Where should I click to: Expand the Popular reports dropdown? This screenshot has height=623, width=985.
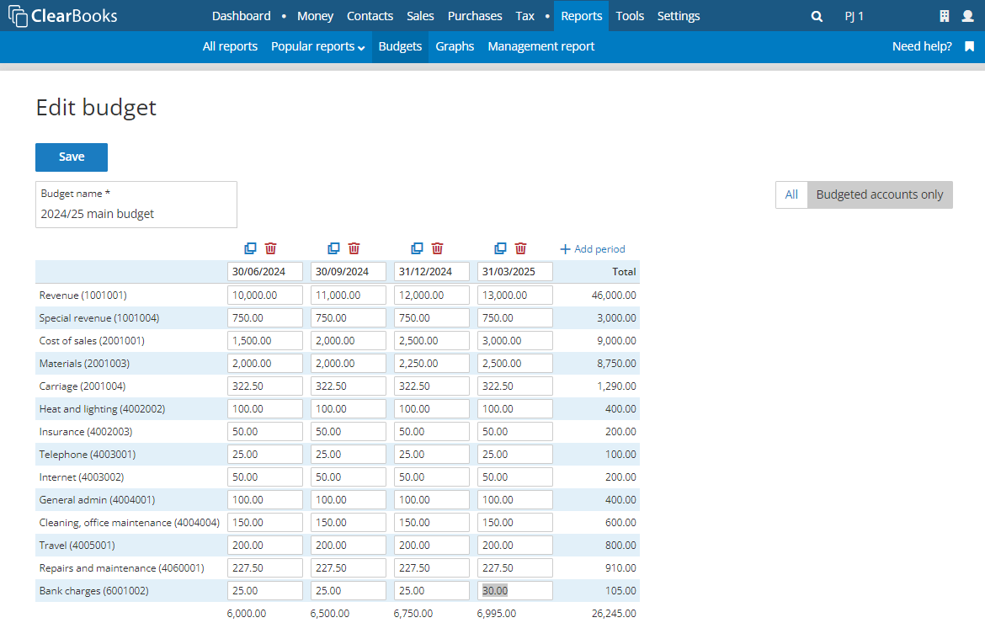click(x=318, y=46)
